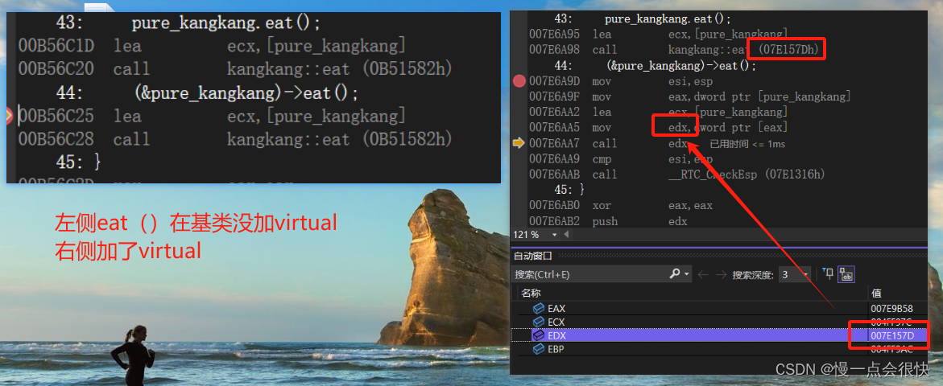Click address 007E6AA7 call edx line
This screenshot has height=386, width=943.
point(608,143)
